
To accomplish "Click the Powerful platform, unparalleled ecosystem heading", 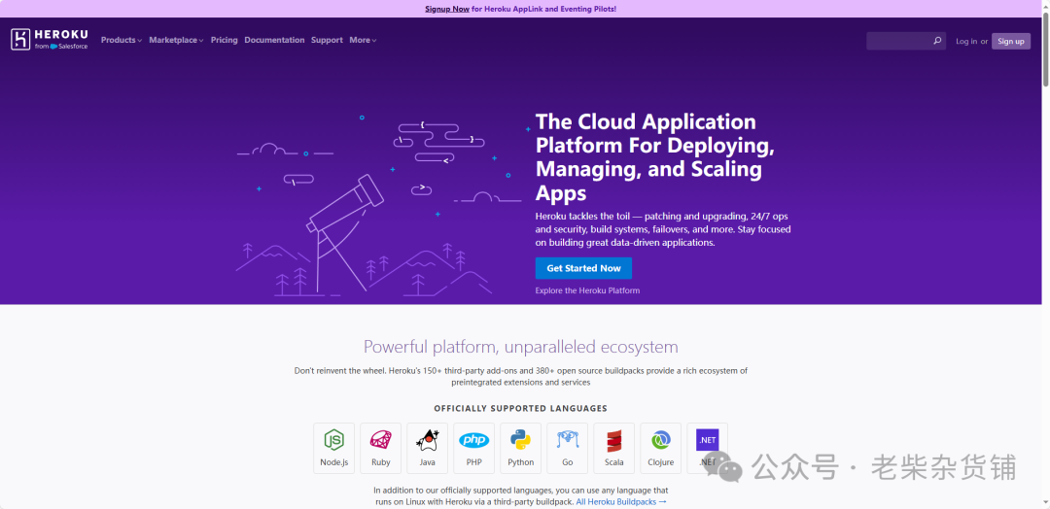I will tap(520, 347).
